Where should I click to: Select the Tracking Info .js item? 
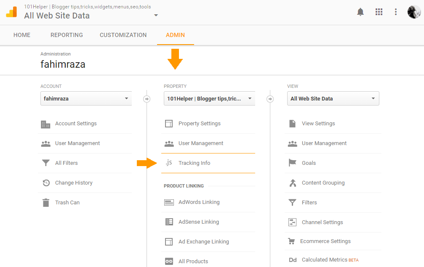pyautogui.click(x=194, y=163)
